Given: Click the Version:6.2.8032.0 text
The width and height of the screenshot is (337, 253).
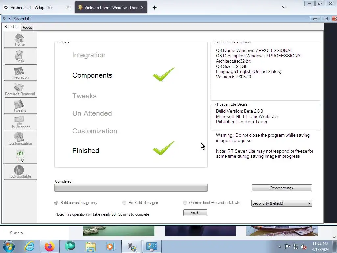Looking at the screenshot, I should (233, 77).
